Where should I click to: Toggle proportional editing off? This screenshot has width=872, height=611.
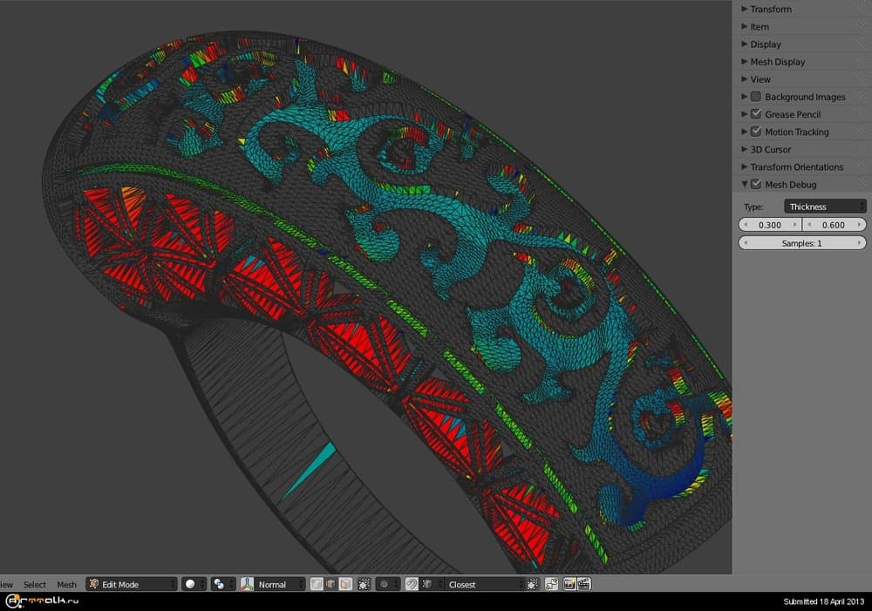pyautogui.click(x=385, y=584)
